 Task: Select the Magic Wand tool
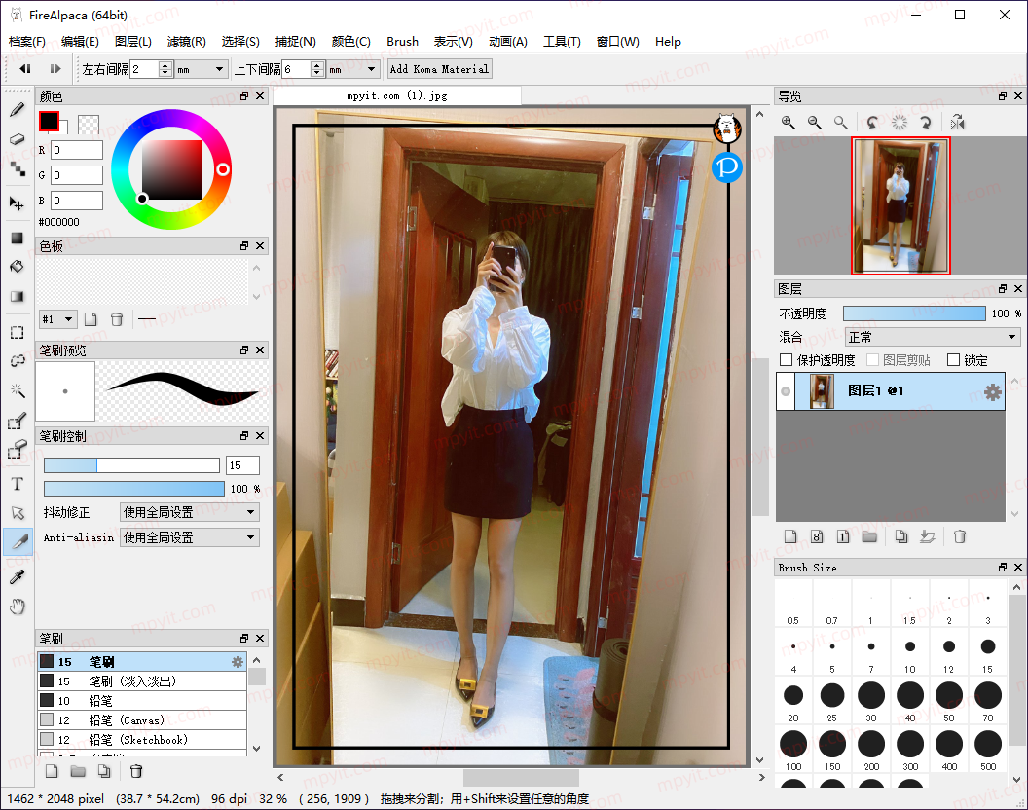point(18,391)
